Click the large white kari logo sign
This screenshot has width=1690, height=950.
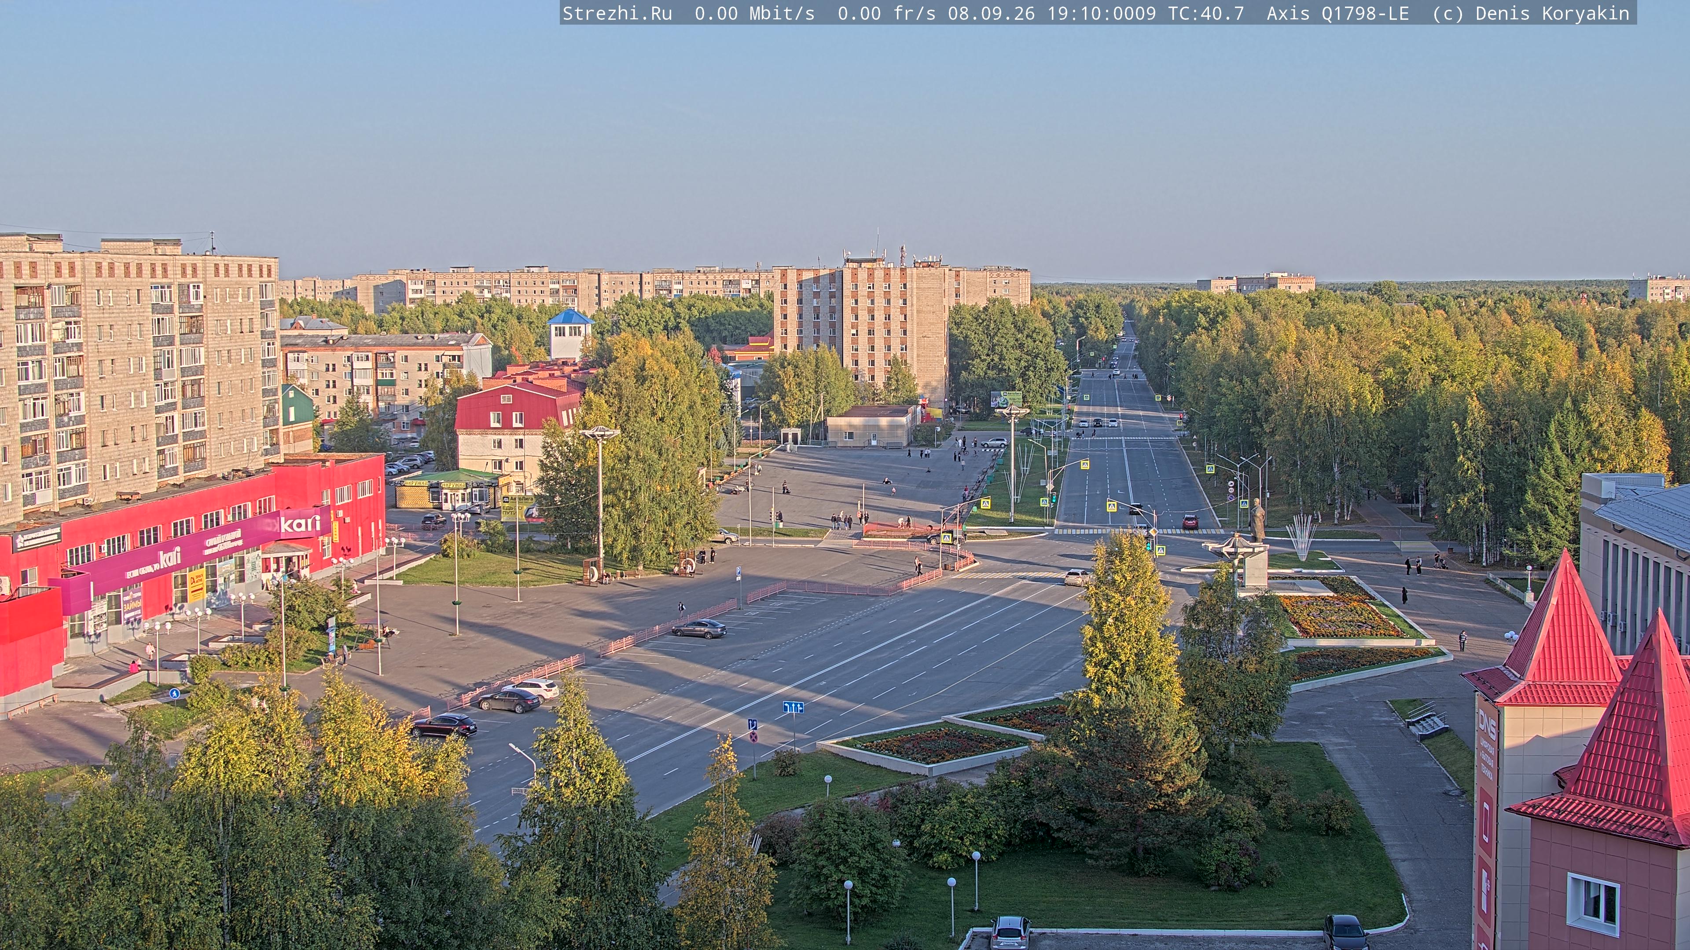(x=301, y=523)
